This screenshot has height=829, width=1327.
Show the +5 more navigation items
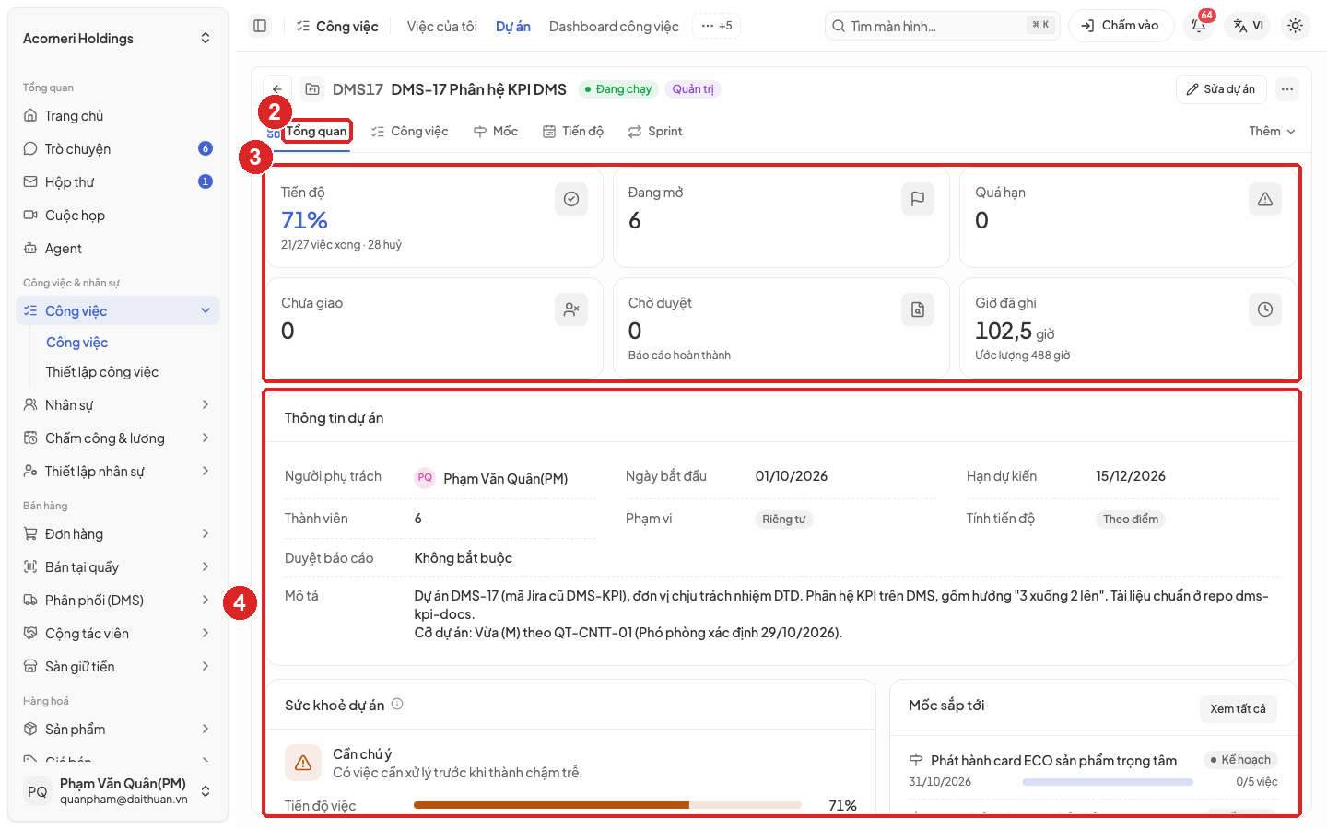point(716,26)
